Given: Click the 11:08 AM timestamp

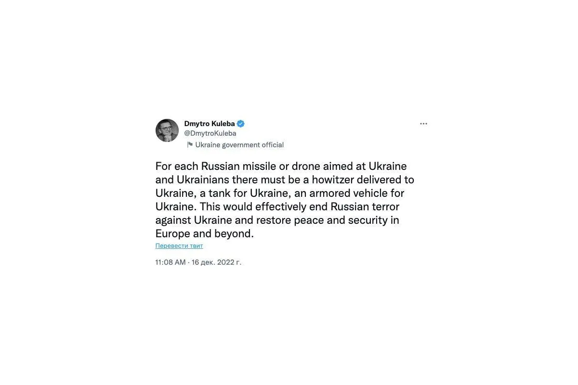Looking at the screenshot, I should coord(170,262).
